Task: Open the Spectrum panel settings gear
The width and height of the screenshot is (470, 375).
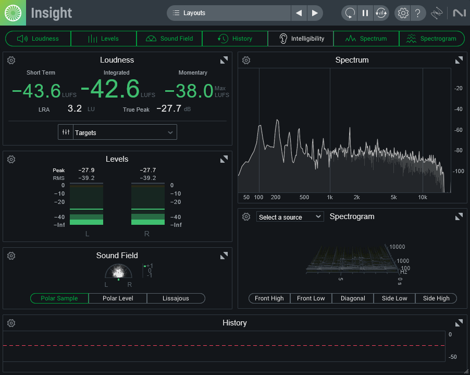Action: click(x=246, y=60)
